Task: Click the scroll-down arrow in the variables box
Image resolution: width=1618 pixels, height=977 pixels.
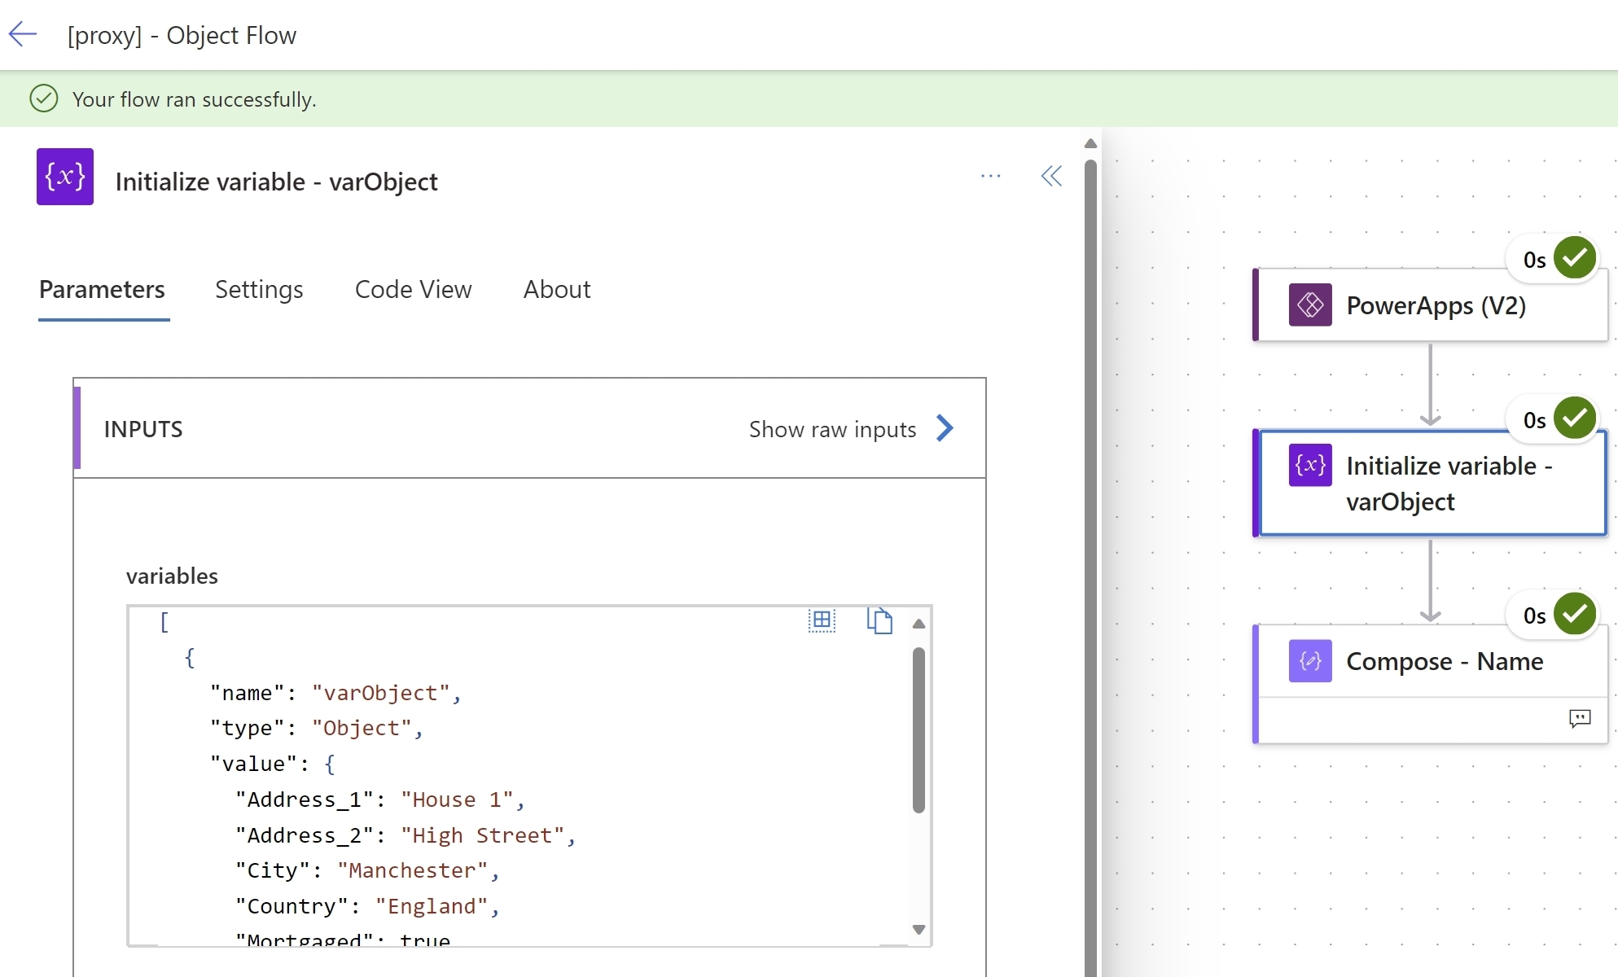Action: click(x=919, y=929)
